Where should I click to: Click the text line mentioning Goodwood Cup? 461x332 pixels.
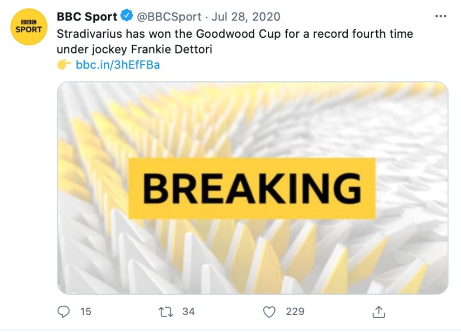[235, 34]
